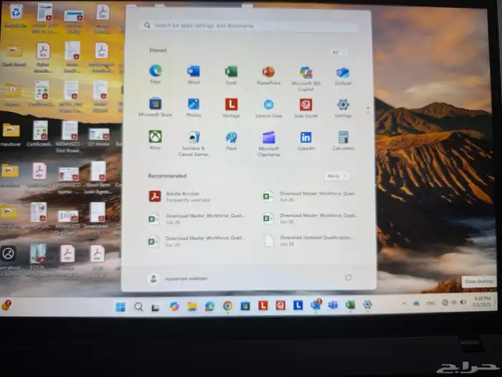Open the user account profile menu
This screenshot has height=377, width=502.
(177, 278)
